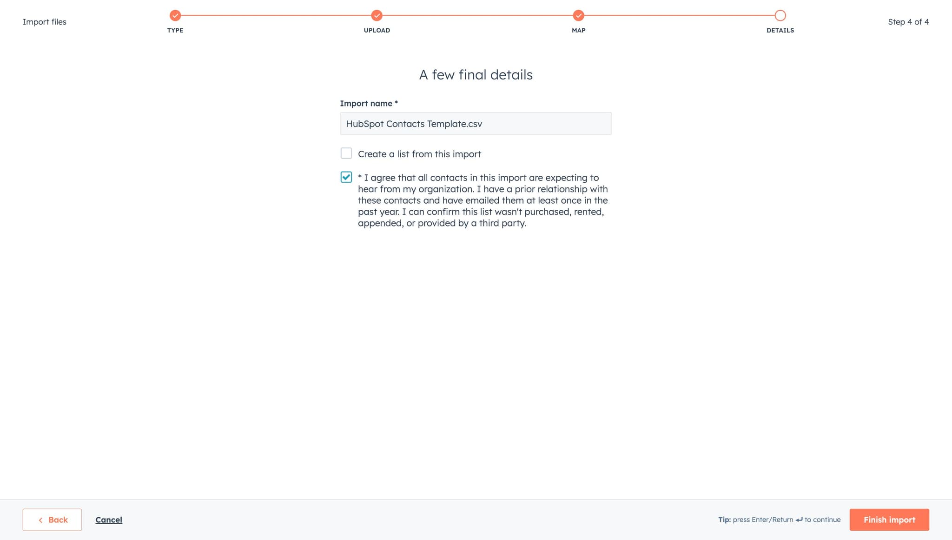Select the MAP step label
952x540 pixels.
point(578,30)
